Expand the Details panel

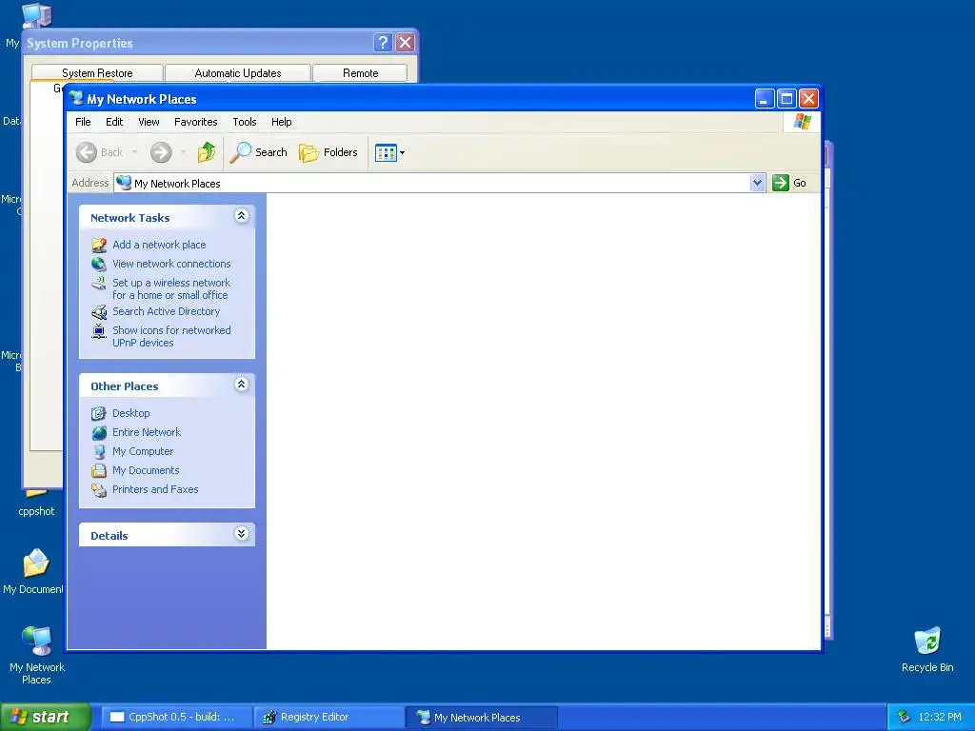point(241,533)
